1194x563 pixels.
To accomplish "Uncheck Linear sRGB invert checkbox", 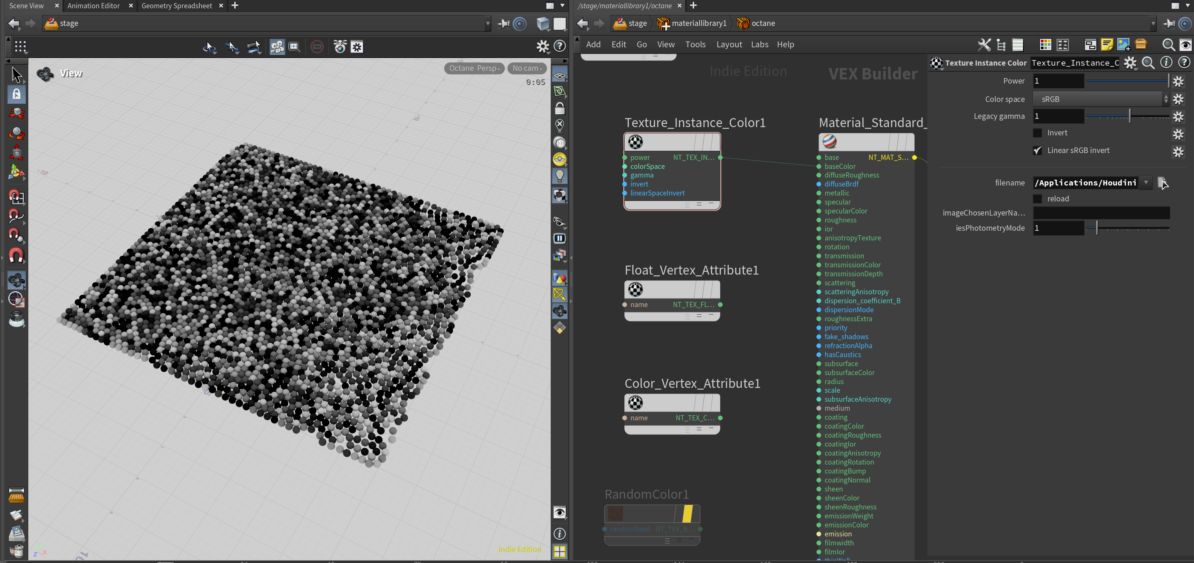I will click(x=1038, y=151).
